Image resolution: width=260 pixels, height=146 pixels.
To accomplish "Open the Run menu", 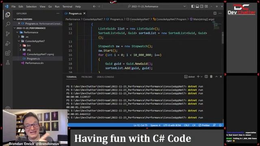I will tap(57, 6).
